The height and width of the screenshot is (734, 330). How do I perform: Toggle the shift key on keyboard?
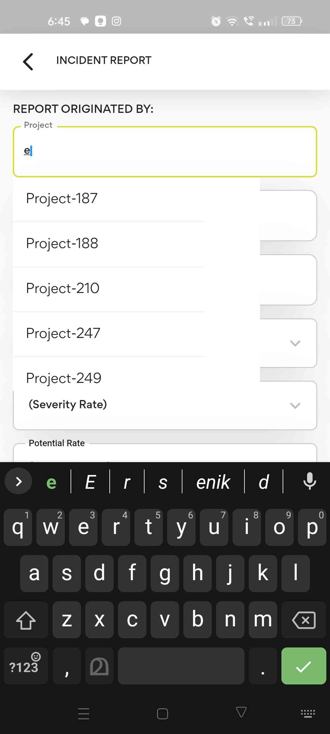(x=26, y=620)
